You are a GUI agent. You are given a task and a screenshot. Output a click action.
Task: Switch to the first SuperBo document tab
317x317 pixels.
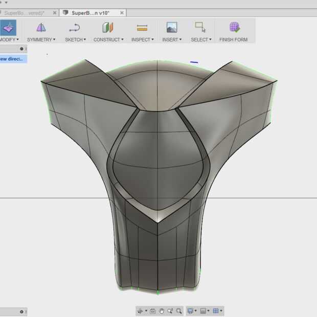[25, 13]
